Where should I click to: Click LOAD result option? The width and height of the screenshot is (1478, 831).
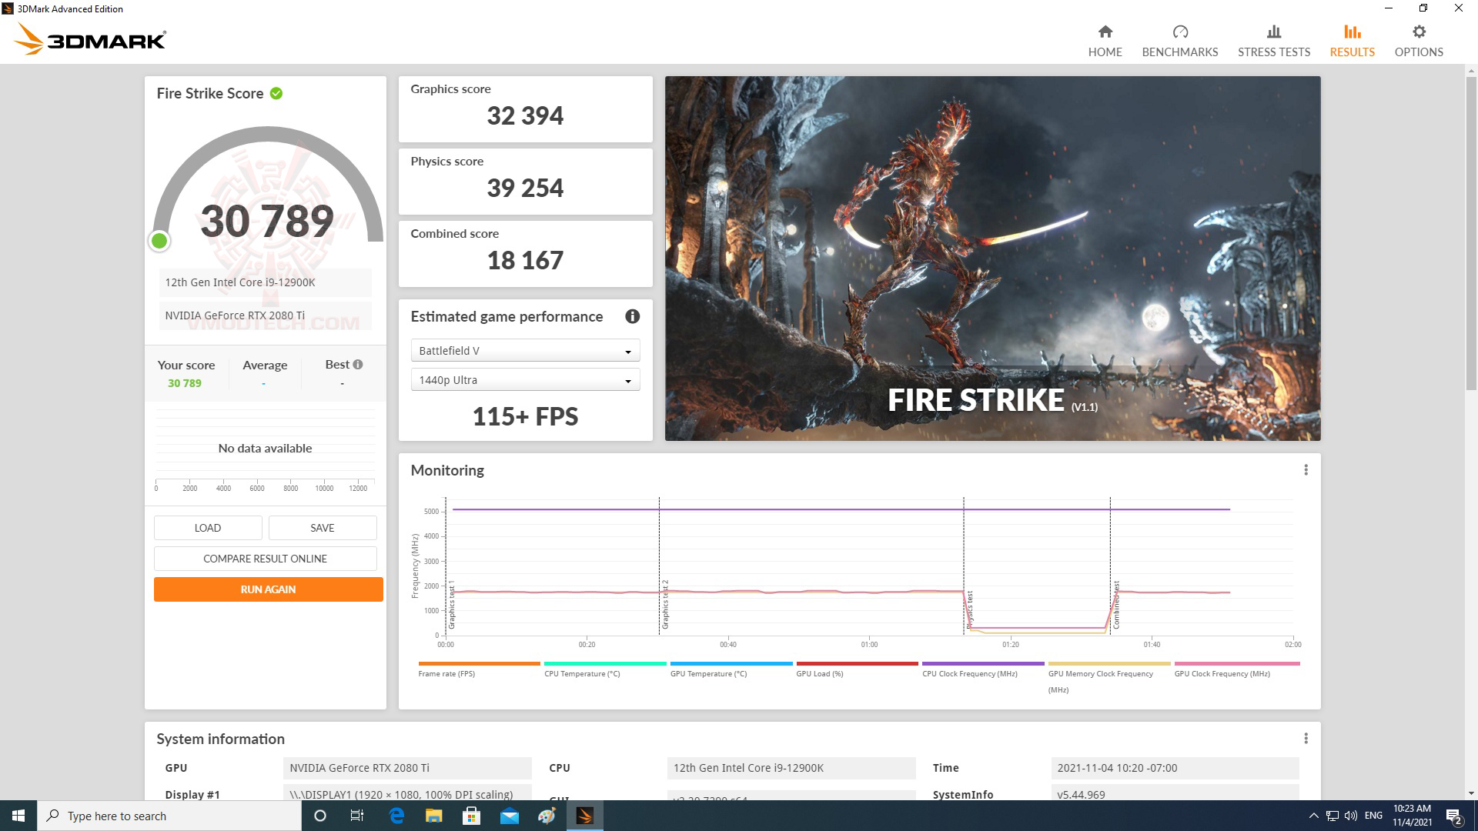pos(207,528)
